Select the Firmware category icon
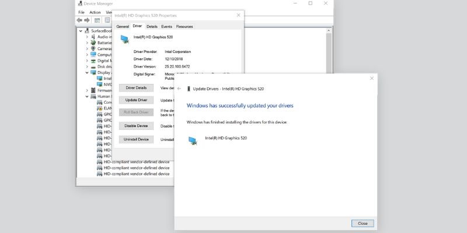Image resolution: width=467 pixels, height=233 pixels. tap(93, 90)
